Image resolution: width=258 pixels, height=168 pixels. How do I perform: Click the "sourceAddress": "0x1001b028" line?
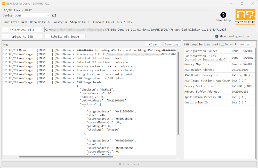click(111, 119)
